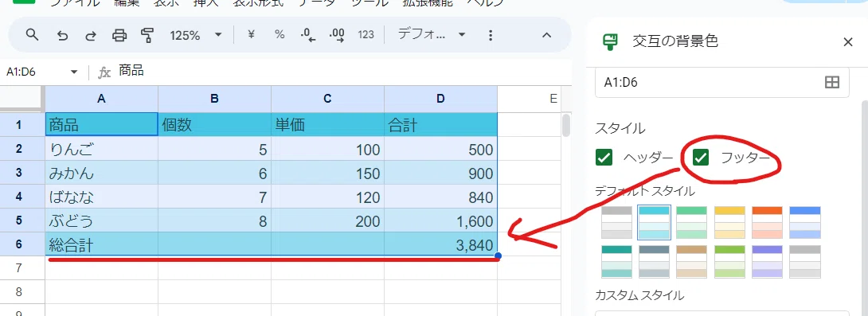The height and width of the screenshot is (316, 868).
Task: Select the dark teal default style swatch
Action: 616,262
